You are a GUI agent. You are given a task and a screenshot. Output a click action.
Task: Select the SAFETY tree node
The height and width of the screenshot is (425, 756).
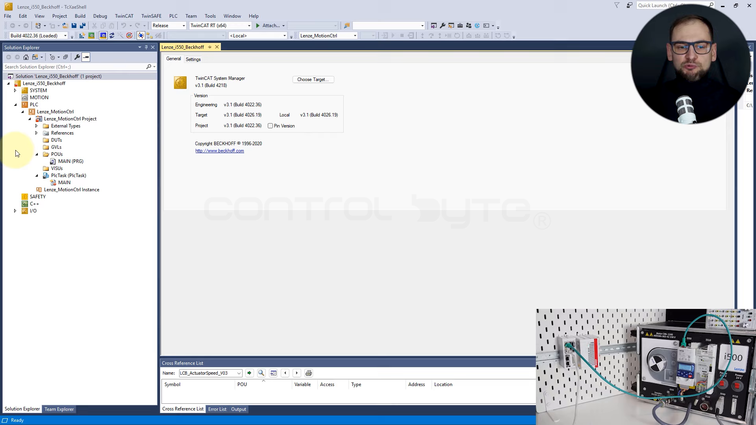(x=38, y=197)
